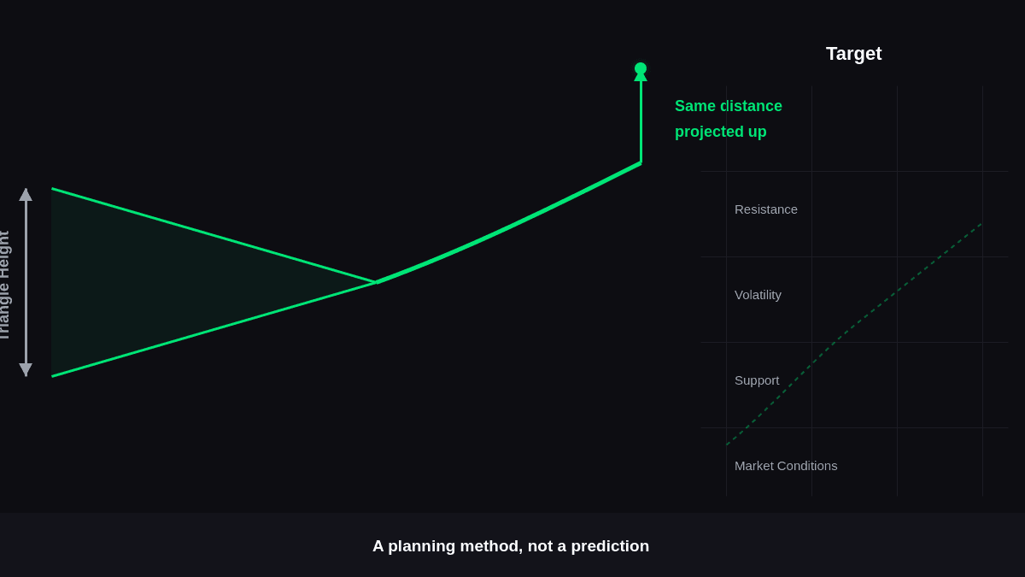Select the 'Support' row label
The height and width of the screenshot is (577, 1025).
point(757,380)
